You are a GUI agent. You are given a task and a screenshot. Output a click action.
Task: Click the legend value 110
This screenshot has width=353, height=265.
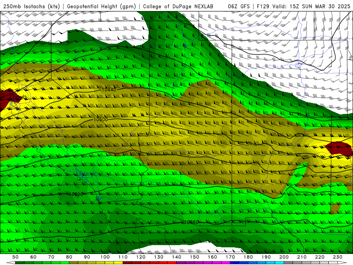(123, 257)
